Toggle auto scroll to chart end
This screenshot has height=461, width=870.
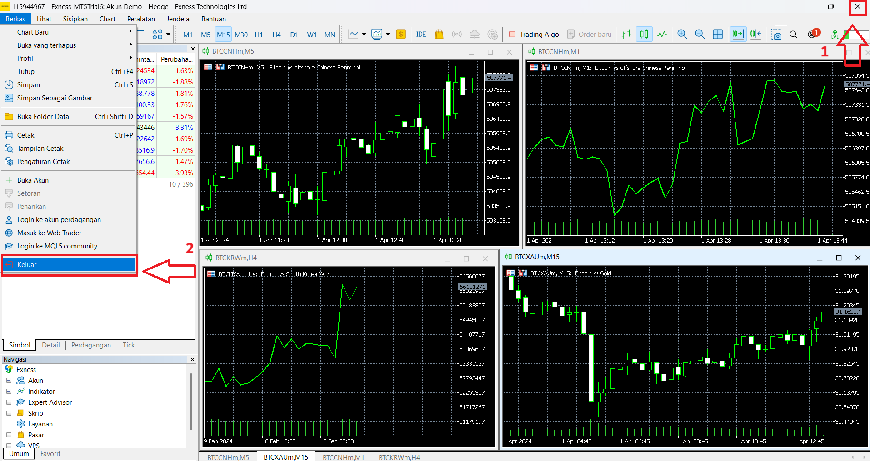738,34
